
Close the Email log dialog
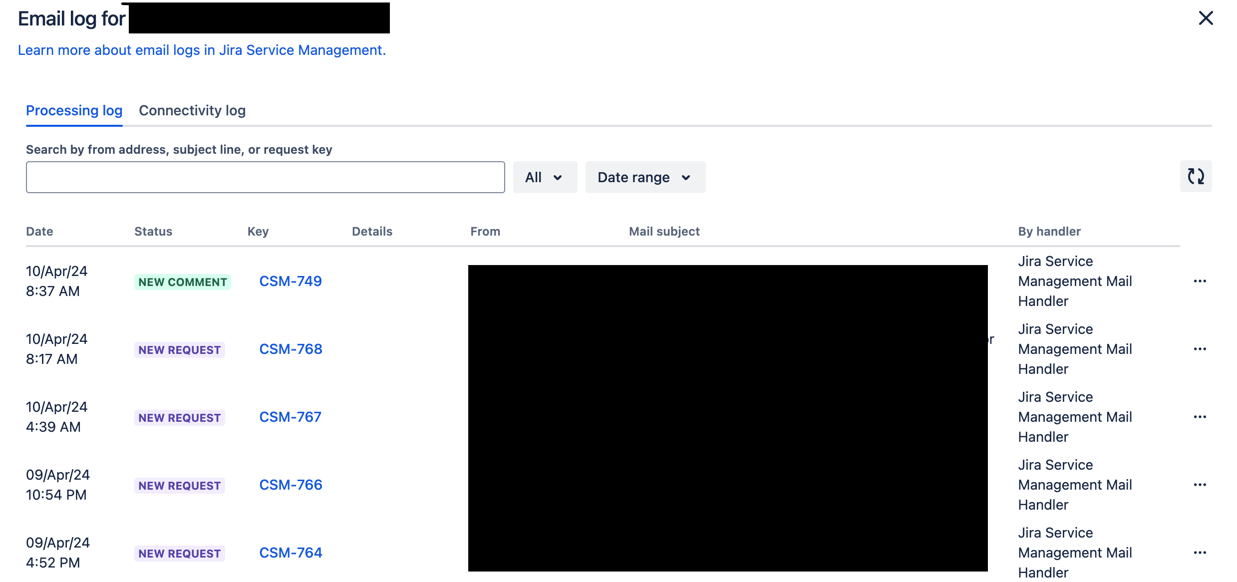click(1206, 18)
